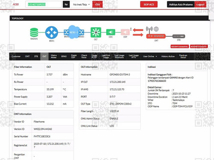
Task: Click hostname GPON00-D3-TSM-3
Action: click(x=120, y=75)
